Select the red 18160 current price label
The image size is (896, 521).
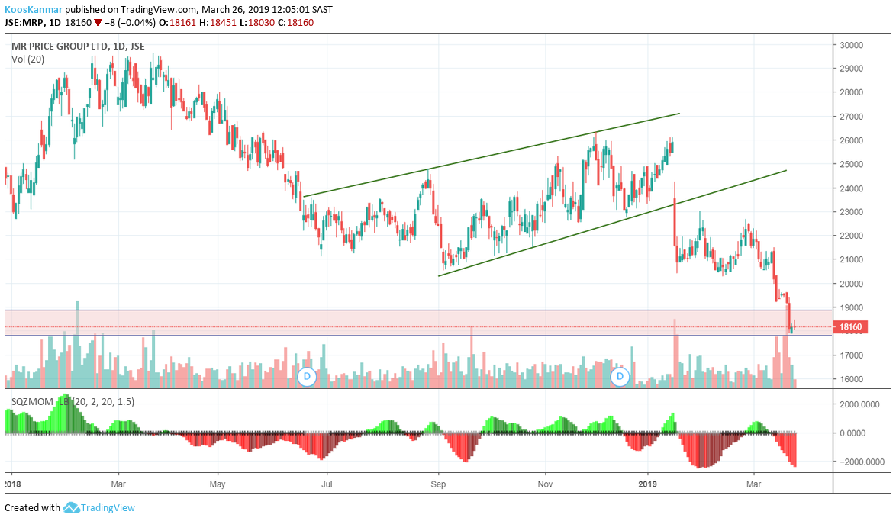tap(850, 326)
